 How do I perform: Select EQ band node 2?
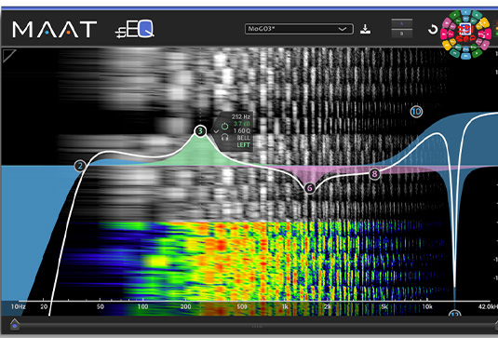[80, 166]
